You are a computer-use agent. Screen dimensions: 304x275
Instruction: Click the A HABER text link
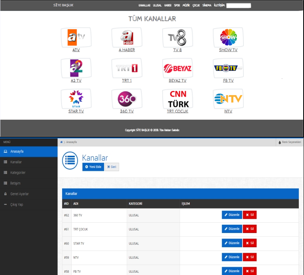(127, 50)
